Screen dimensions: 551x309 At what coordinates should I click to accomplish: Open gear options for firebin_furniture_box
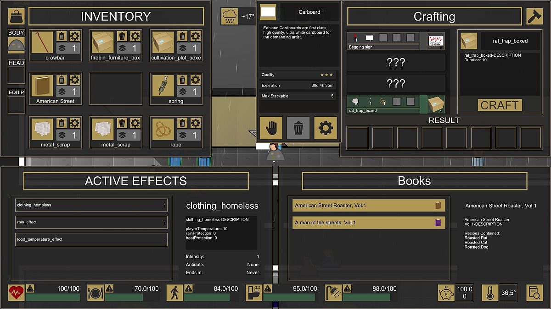[135, 36]
